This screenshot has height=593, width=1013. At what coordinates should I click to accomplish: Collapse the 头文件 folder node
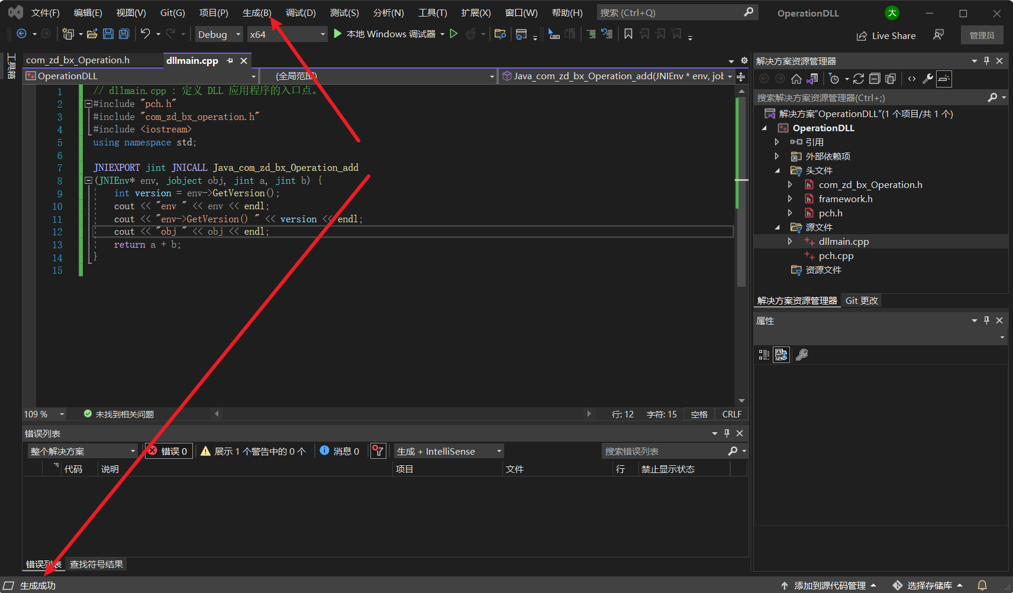[777, 170]
